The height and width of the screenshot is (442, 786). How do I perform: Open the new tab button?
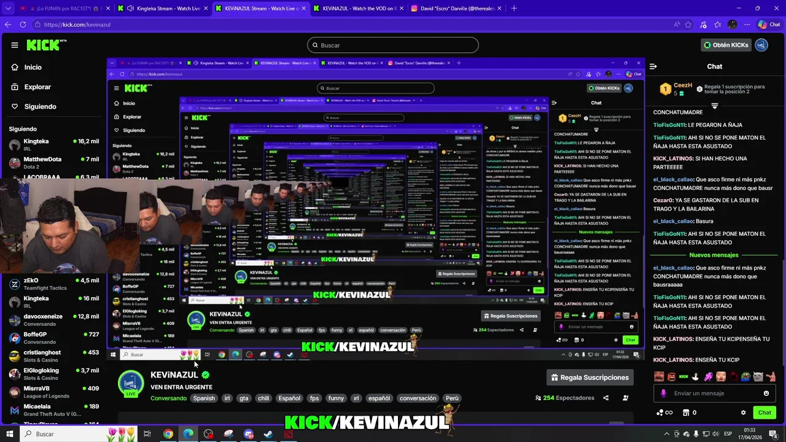(x=514, y=8)
